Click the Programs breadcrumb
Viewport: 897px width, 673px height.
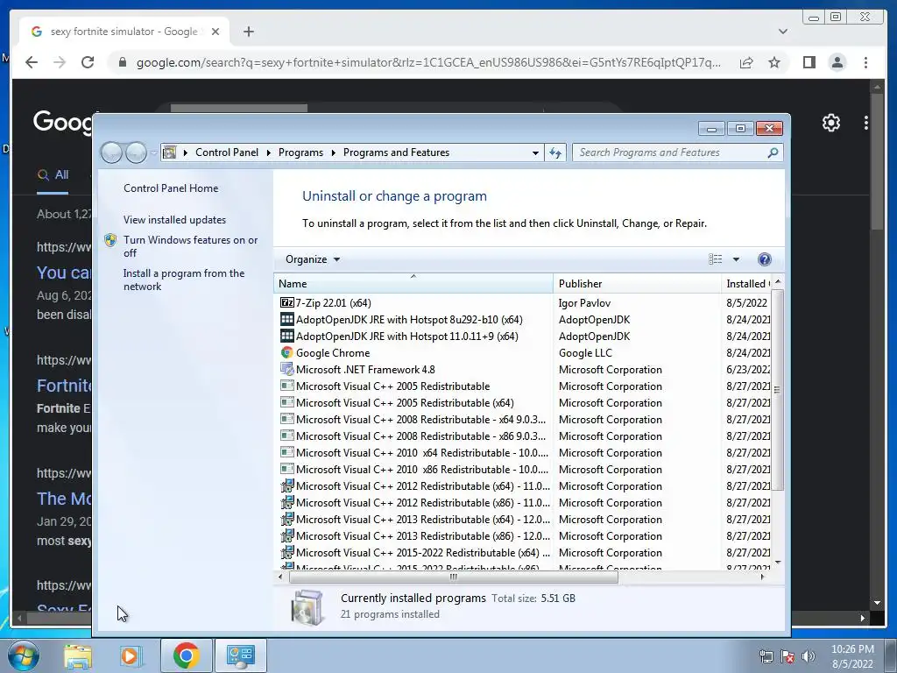300,152
